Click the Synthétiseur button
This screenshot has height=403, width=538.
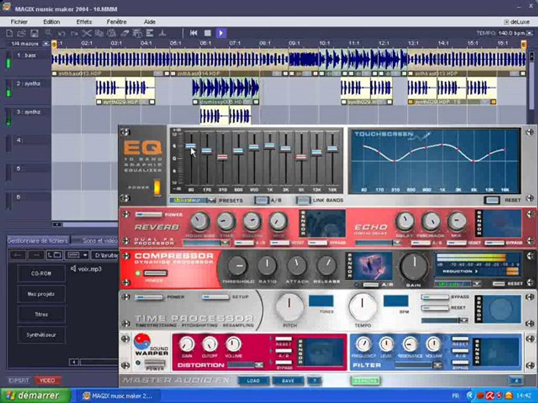coord(41,335)
